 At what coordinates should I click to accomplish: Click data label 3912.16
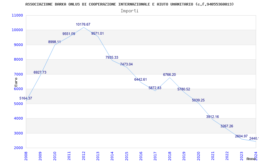coord(212,117)
